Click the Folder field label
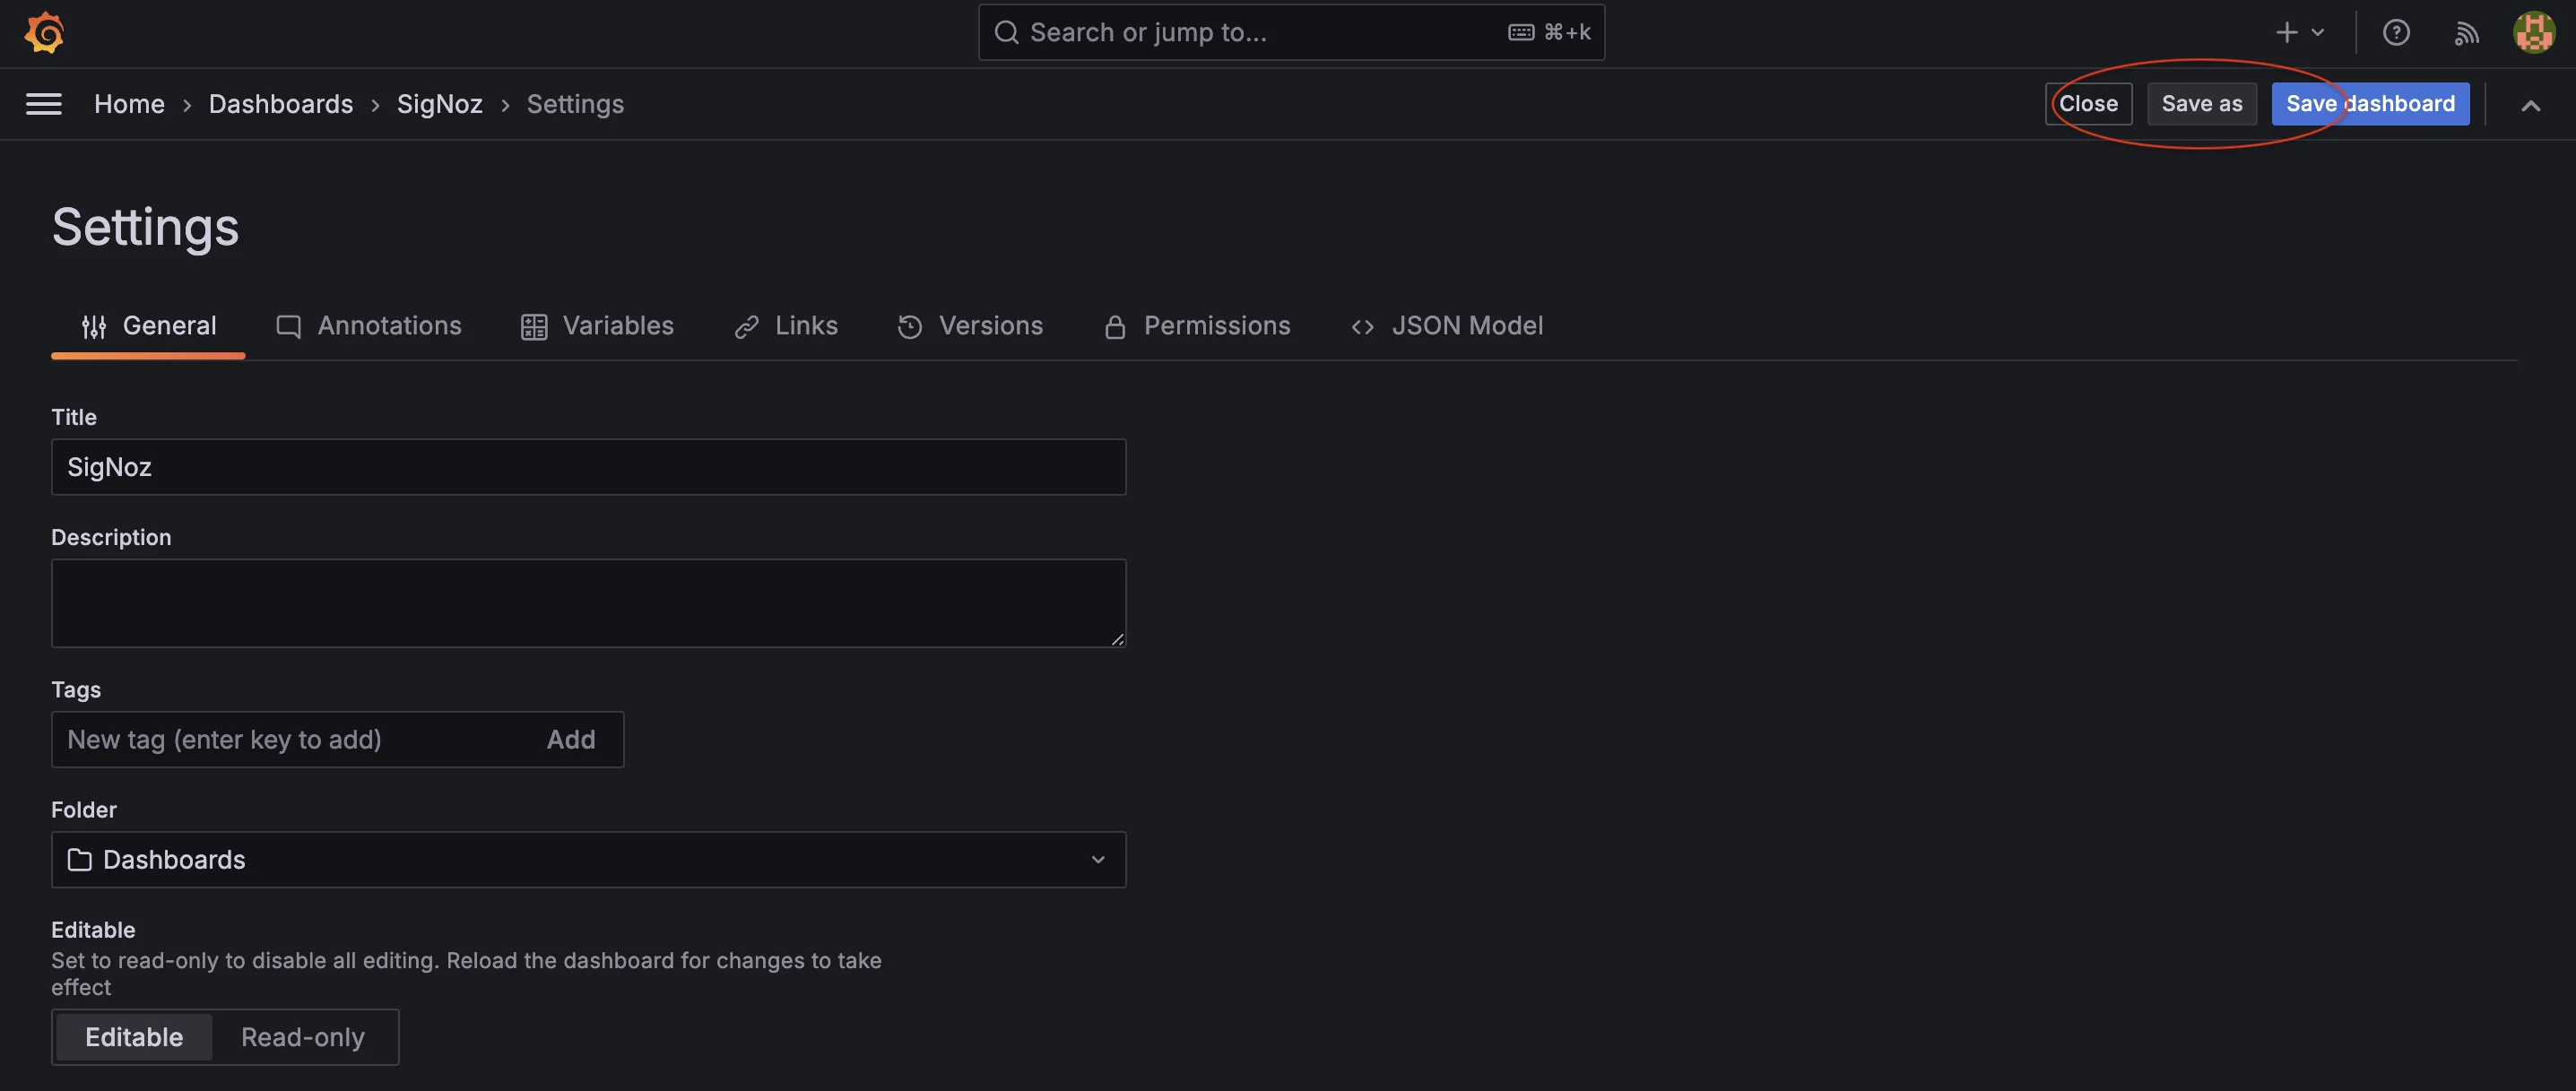This screenshot has height=1091, width=2576. click(84, 810)
